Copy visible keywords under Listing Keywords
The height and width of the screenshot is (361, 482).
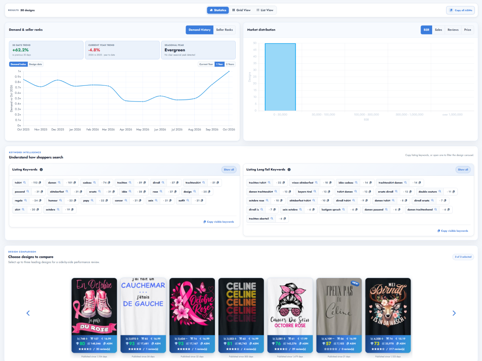pyautogui.click(x=219, y=222)
